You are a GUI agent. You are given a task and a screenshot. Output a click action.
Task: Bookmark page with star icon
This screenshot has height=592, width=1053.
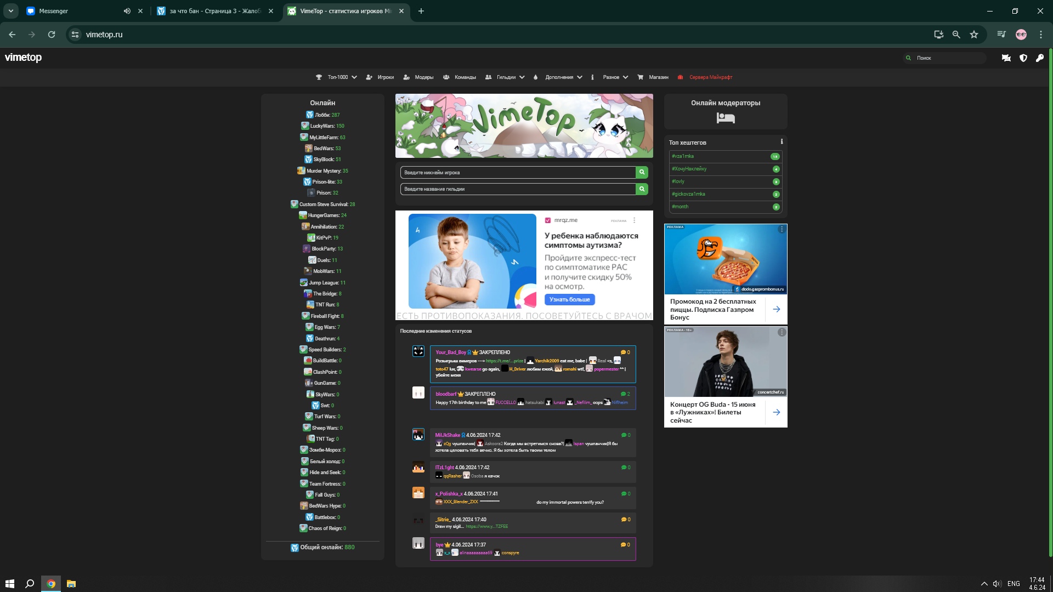click(974, 35)
